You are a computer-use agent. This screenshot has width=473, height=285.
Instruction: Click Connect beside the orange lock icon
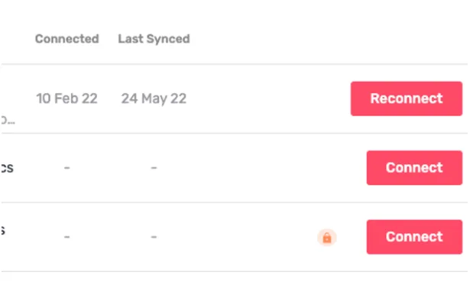pos(414,237)
